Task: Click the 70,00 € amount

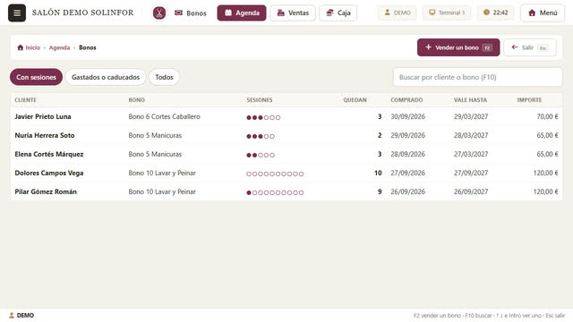Action: [547, 116]
